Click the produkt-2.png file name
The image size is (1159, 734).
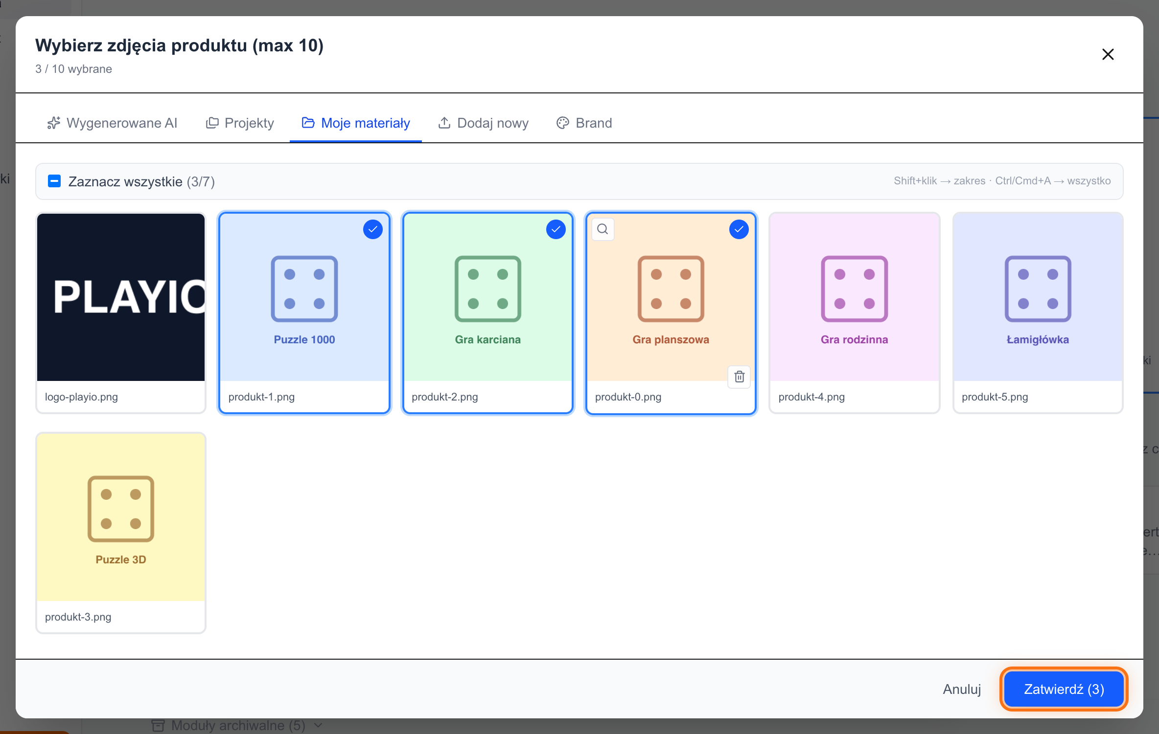[445, 397]
